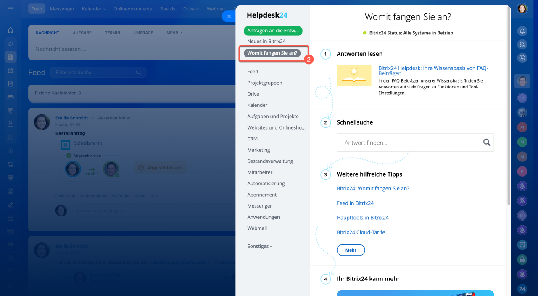Click the Helpdesk panel vertical scrollbar
Viewport: 538px width, 296px height.
point(509,105)
